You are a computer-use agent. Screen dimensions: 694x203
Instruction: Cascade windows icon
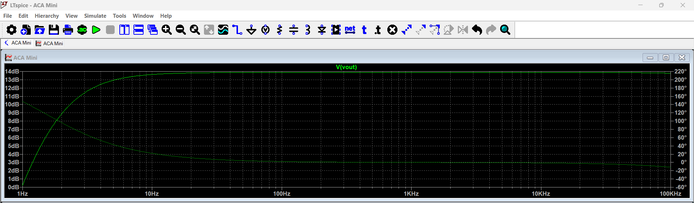pyautogui.click(x=153, y=30)
